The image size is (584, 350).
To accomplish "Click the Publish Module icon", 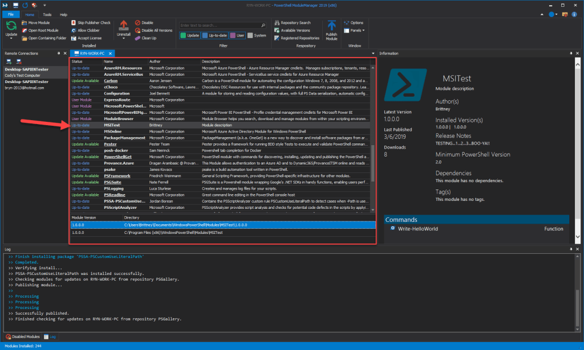I will [331, 26].
